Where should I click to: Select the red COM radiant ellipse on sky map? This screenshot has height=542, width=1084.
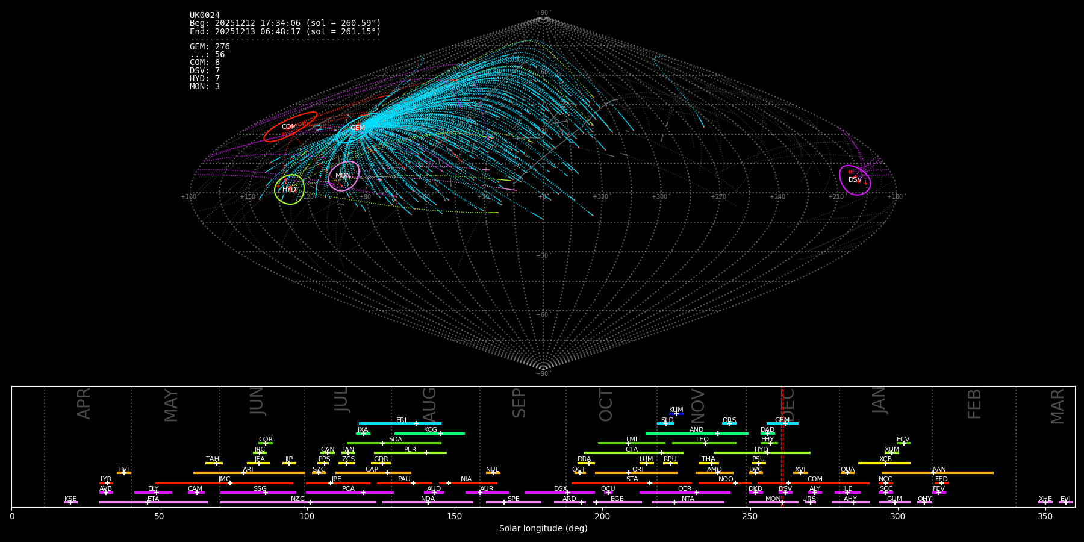point(290,126)
